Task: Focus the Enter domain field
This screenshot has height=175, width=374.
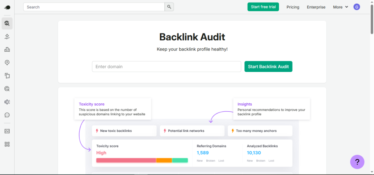Action: [x=167, y=67]
